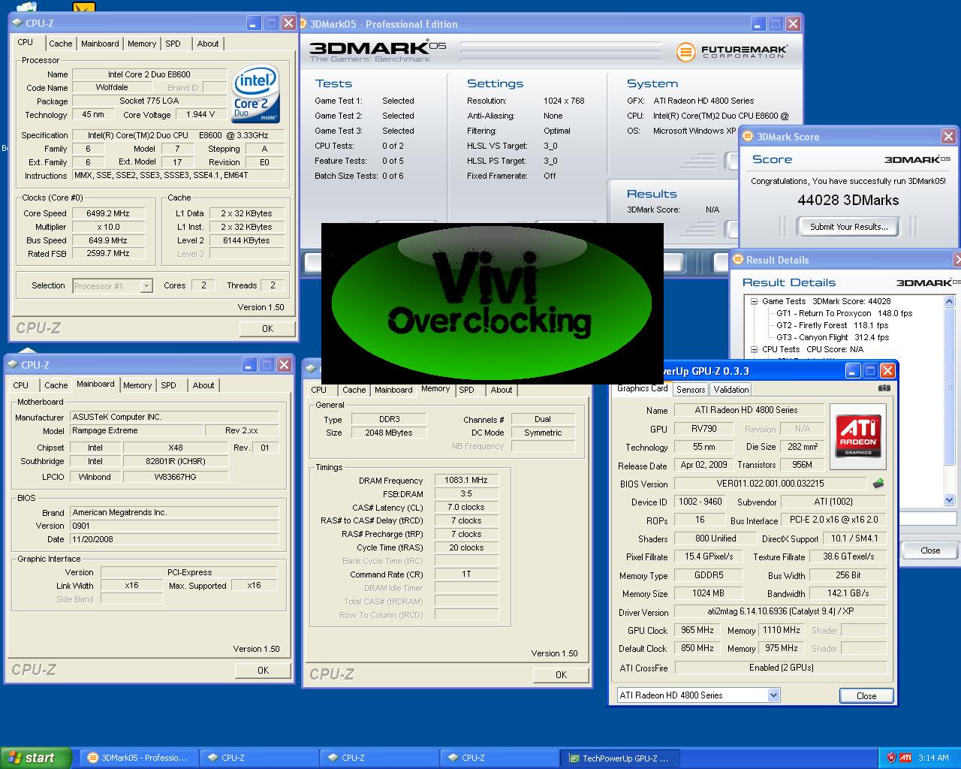961x769 pixels.
Task: Click the DRAM Frequency value 1083.1 MHz
Action: [466, 480]
